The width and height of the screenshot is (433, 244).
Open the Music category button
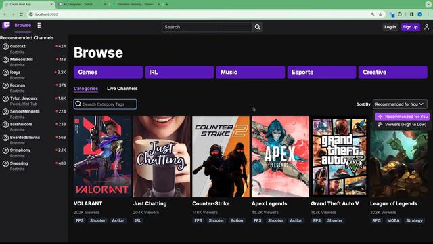pyautogui.click(x=250, y=73)
